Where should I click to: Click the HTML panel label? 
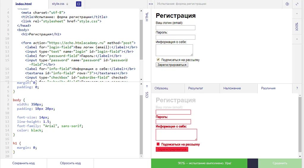(147, 17)
